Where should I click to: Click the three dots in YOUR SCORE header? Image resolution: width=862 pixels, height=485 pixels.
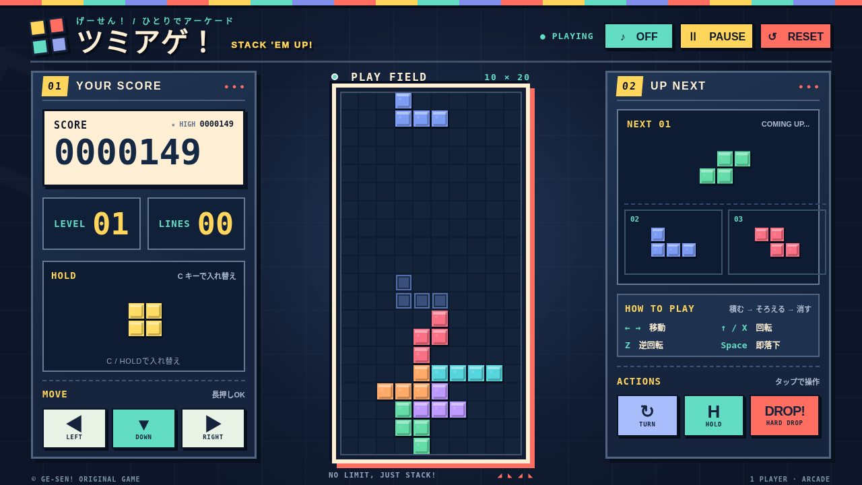234,87
